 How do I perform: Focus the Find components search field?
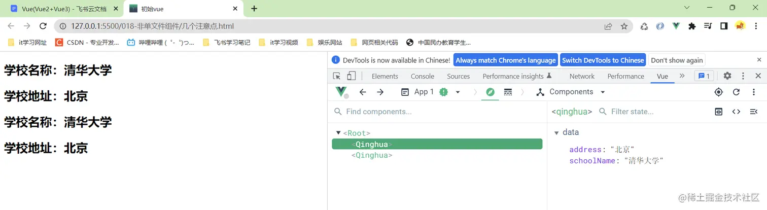437,112
